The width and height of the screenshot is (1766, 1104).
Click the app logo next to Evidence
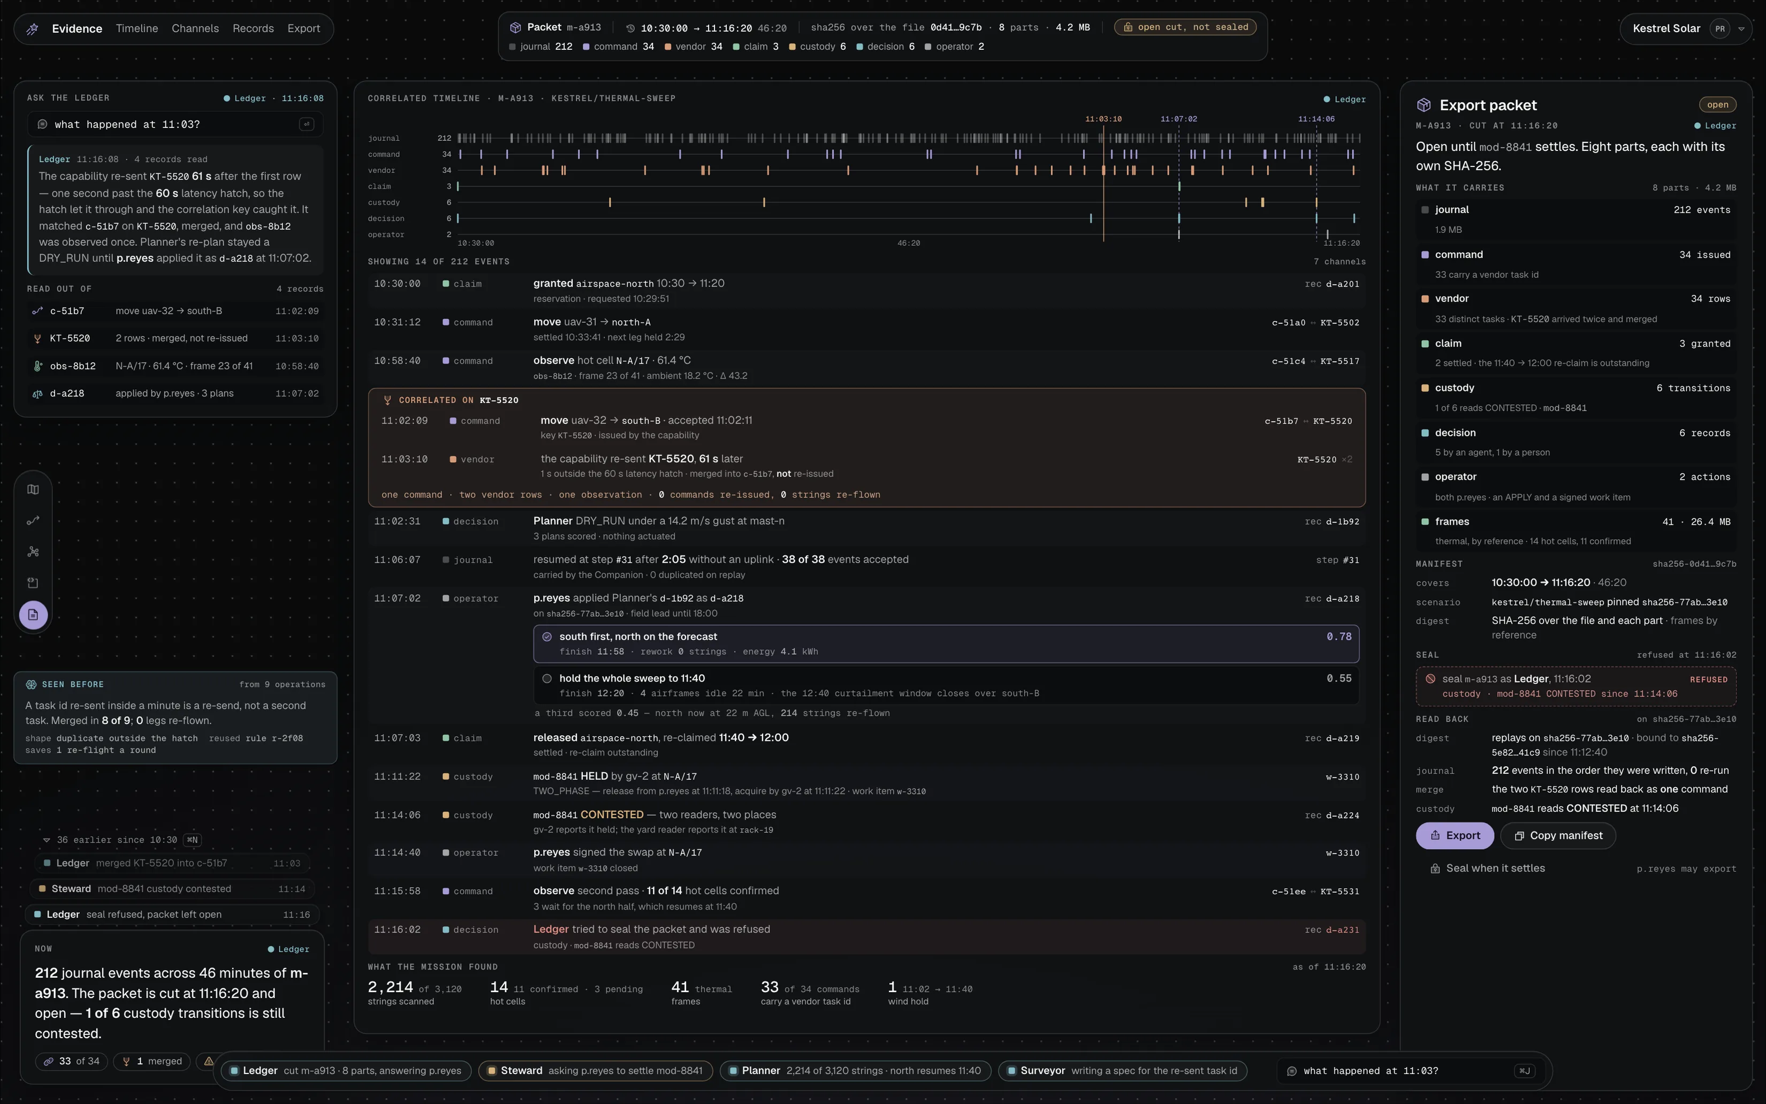point(33,29)
